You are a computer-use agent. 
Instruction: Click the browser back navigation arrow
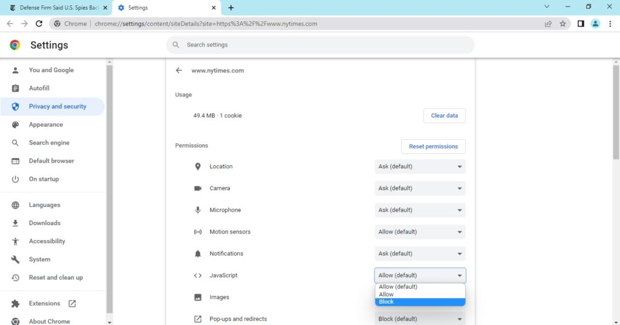click(10, 24)
